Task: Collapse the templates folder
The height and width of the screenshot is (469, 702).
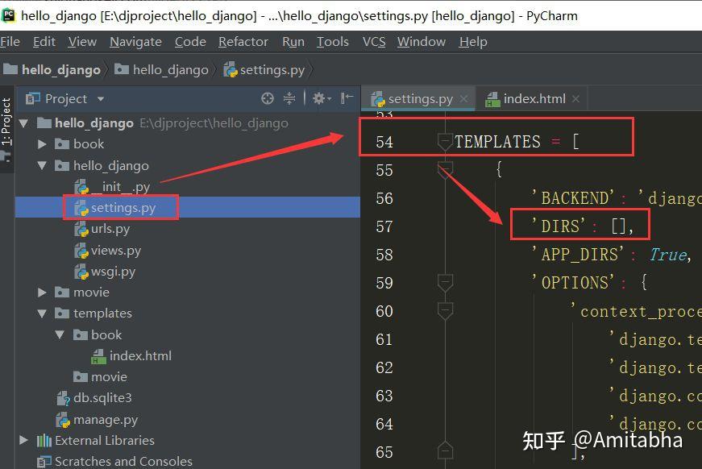Action: (x=42, y=313)
